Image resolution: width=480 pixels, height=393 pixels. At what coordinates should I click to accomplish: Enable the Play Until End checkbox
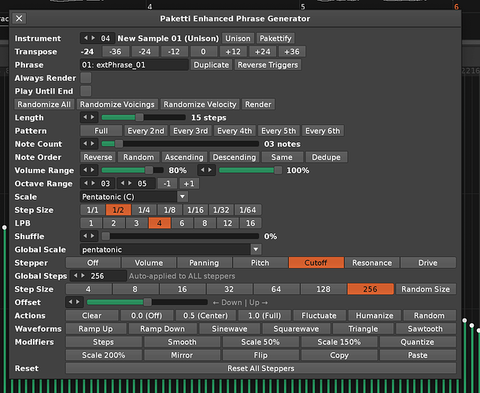pos(86,91)
